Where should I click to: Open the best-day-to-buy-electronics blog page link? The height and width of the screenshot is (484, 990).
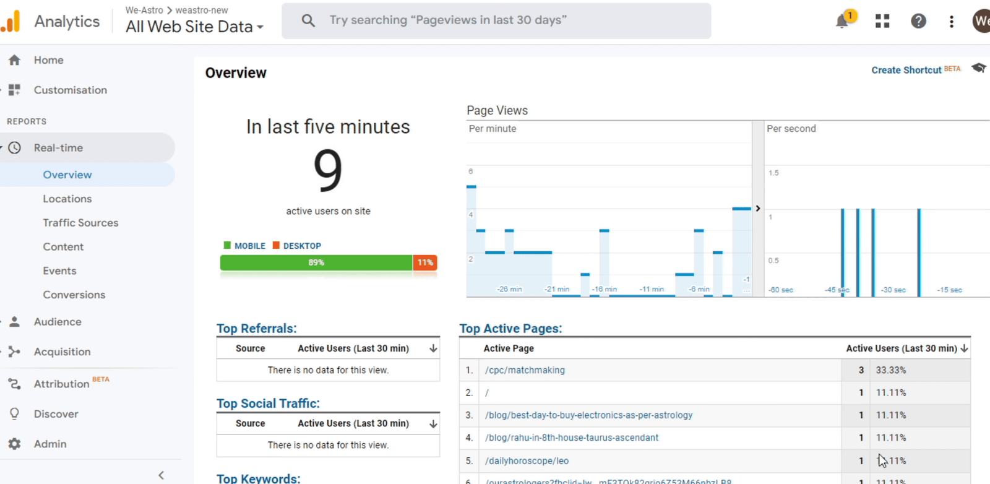tap(588, 415)
